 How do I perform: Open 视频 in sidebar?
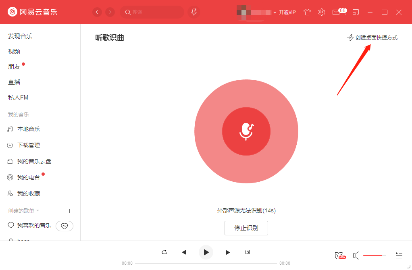tap(14, 52)
